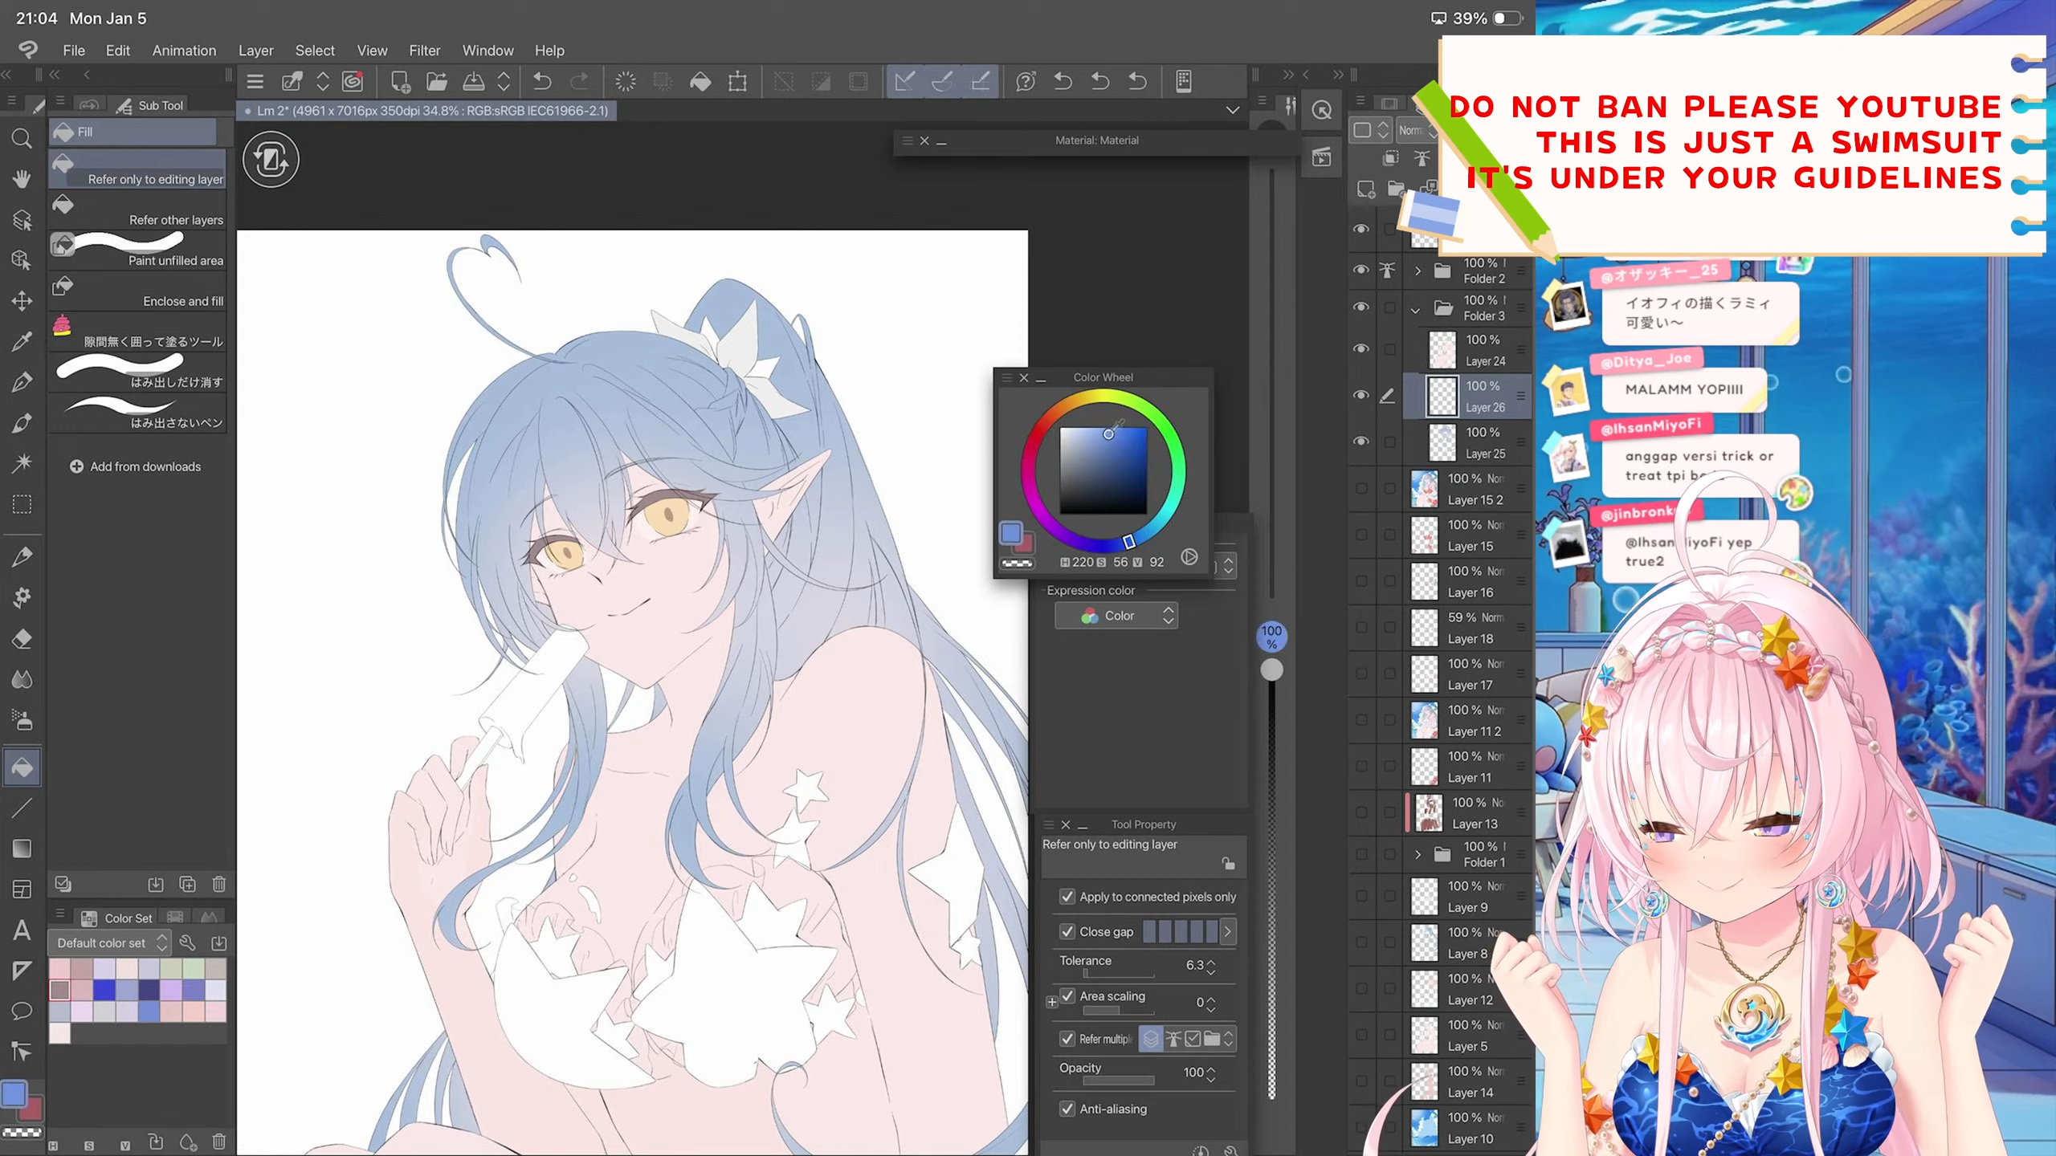Image resolution: width=2056 pixels, height=1156 pixels.
Task: Select the Hand move tool
Action: point(22,178)
